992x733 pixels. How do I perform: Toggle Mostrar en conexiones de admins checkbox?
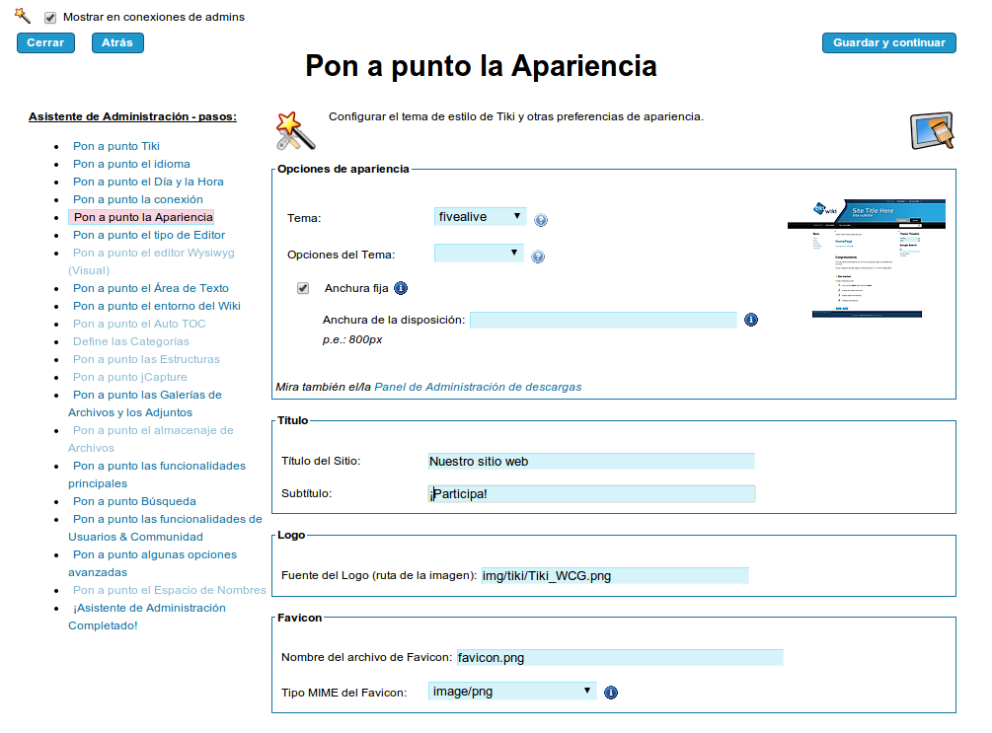click(x=50, y=18)
